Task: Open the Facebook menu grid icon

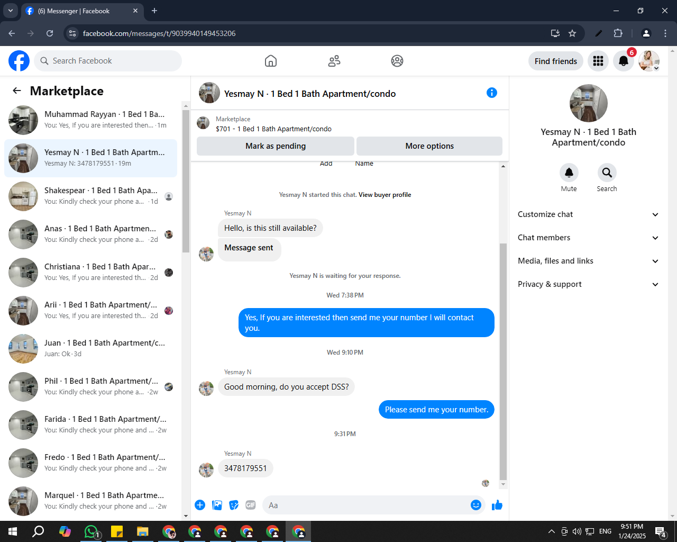Action: coord(598,61)
